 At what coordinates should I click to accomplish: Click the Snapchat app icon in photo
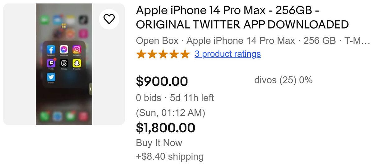(77, 63)
